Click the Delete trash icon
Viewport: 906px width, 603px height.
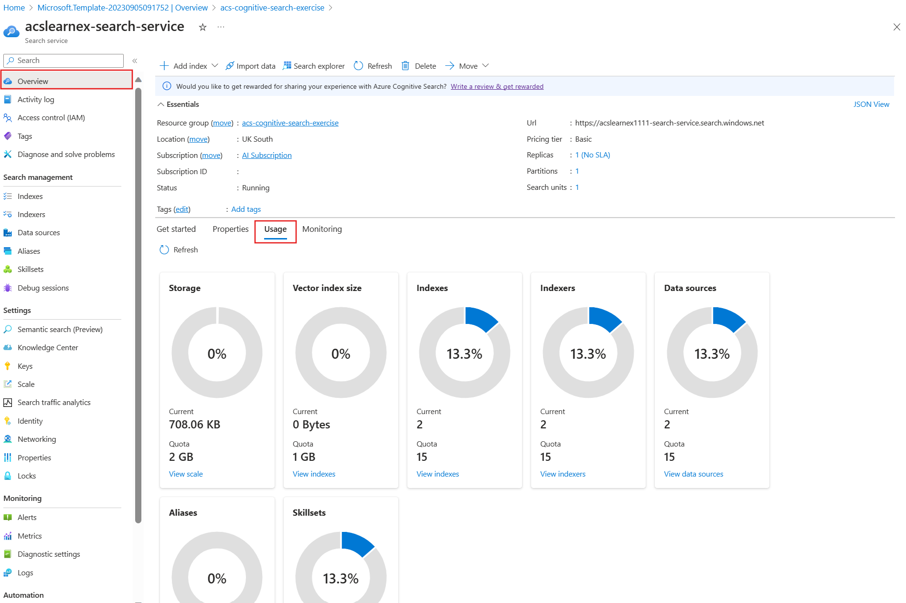click(x=405, y=66)
